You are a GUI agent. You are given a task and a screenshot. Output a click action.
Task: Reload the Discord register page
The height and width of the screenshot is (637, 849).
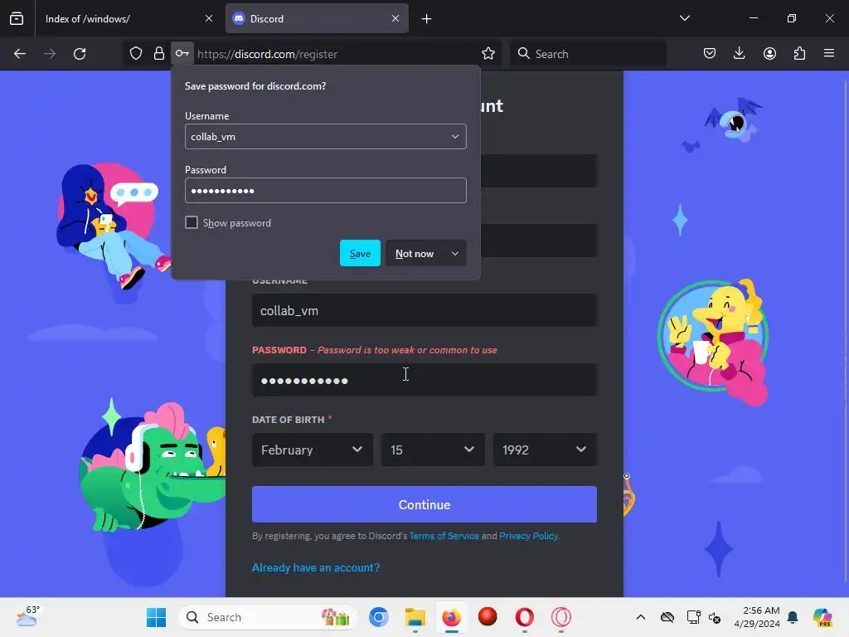pyautogui.click(x=80, y=54)
